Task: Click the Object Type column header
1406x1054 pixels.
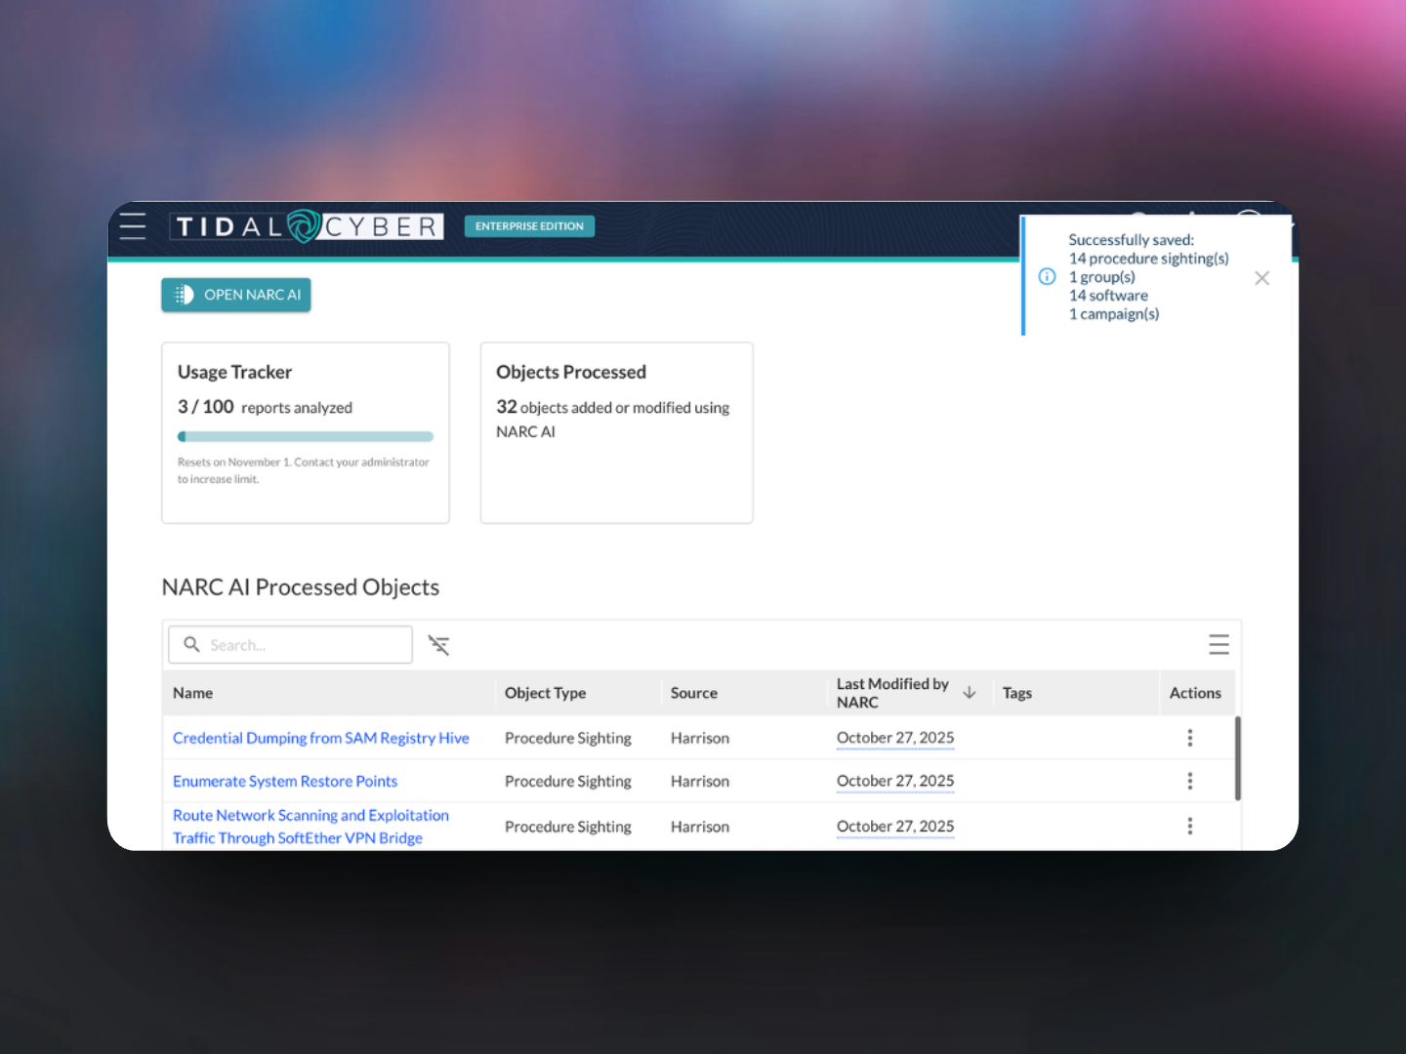Action: tap(545, 693)
